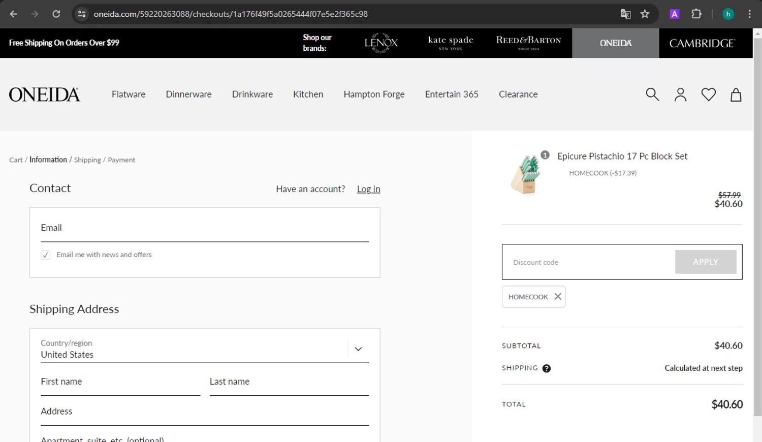Go to the Cart breadcrumb link
Viewport: 762px width, 442px height.
16,160
